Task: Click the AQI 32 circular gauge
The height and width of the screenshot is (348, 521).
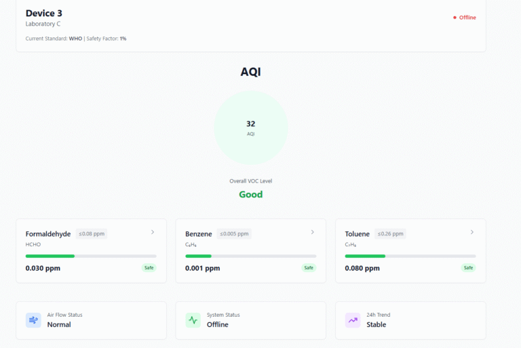Action: click(251, 128)
